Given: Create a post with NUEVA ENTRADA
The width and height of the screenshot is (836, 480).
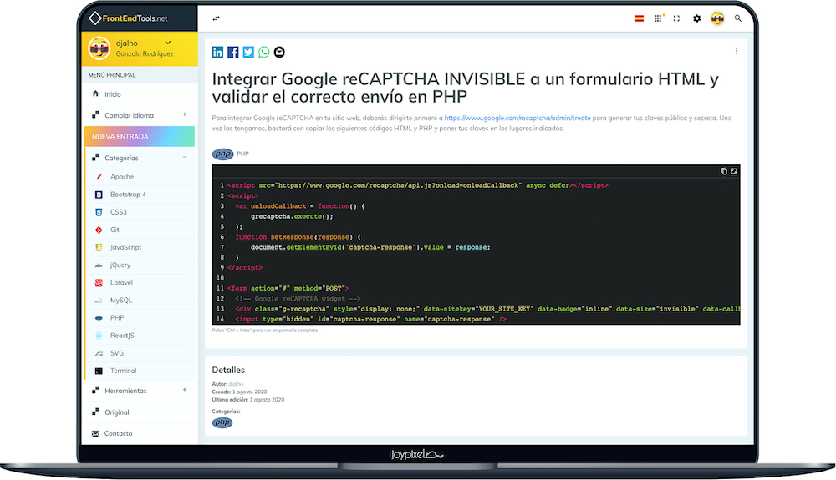Looking at the screenshot, I should [x=139, y=136].
